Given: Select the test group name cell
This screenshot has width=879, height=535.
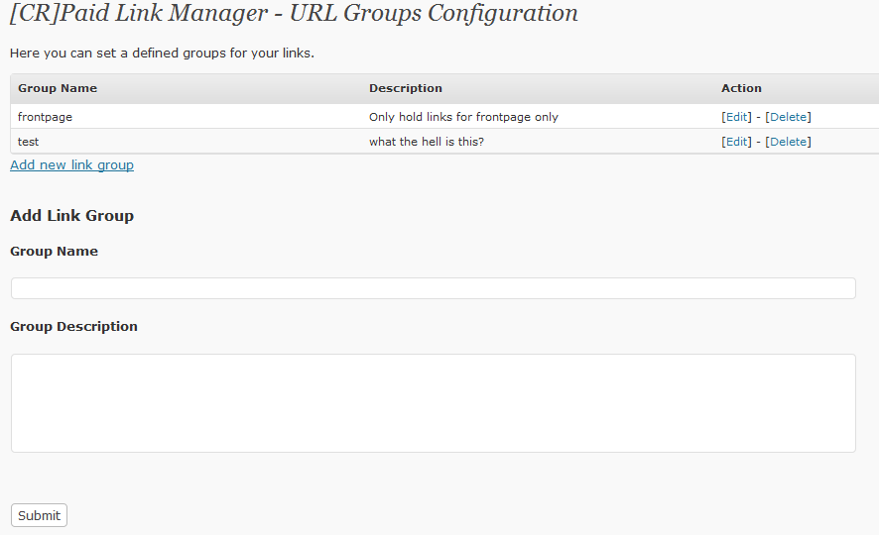Looking at the screenshot, I should pyautogui.click(x=29, y=142).
